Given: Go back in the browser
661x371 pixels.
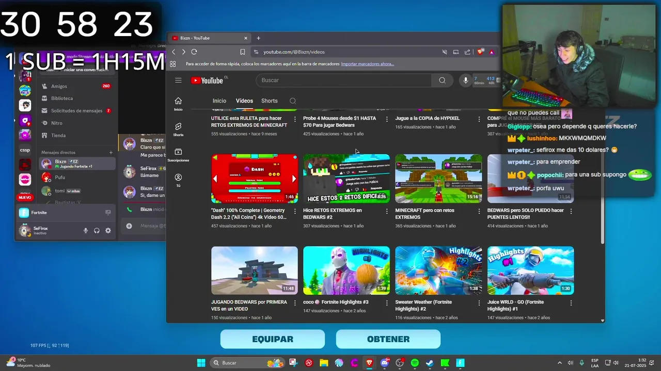Looking at the screenshot, I should click(x=174, y=52).
